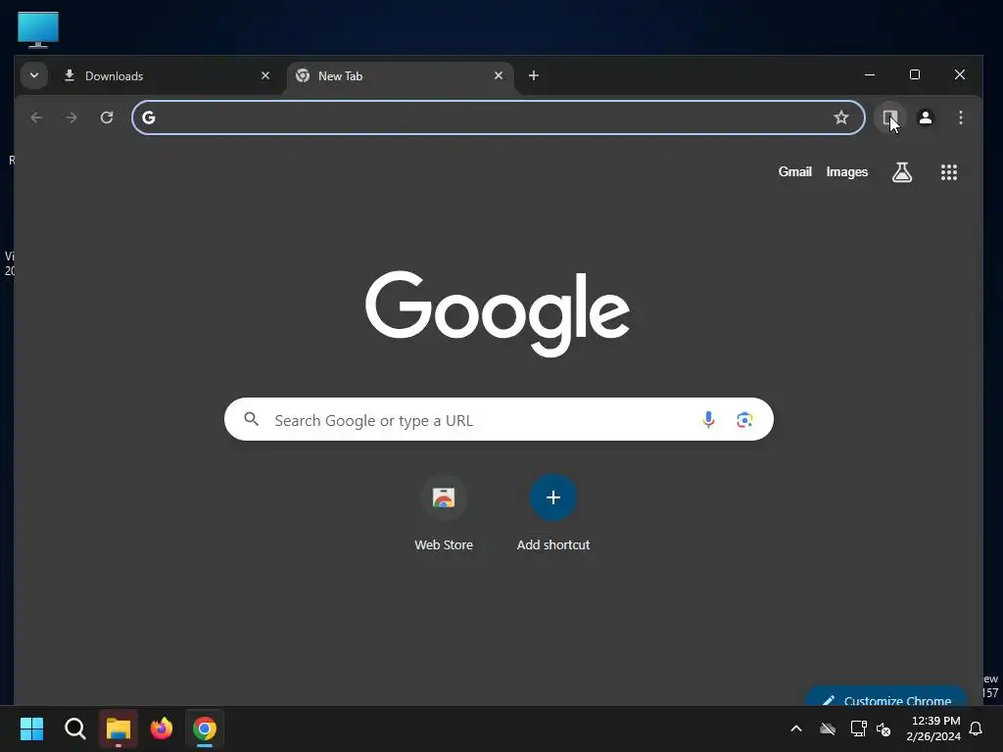Open the notifications bell
Image resolution: width=1003 pixels, height=752 pixels.
tap(977, 728)
